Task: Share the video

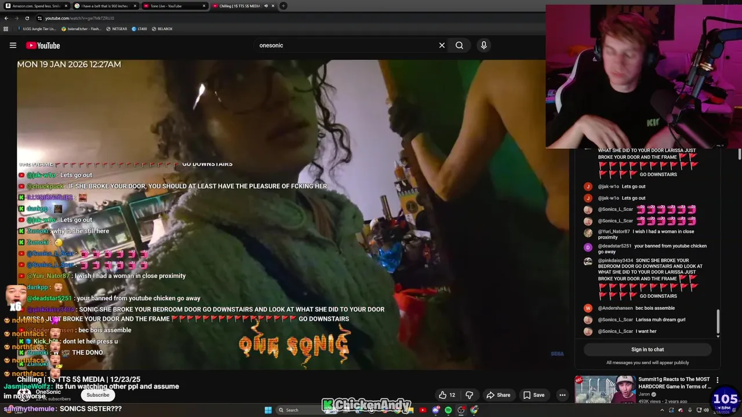Action: (x=499, y=395)
